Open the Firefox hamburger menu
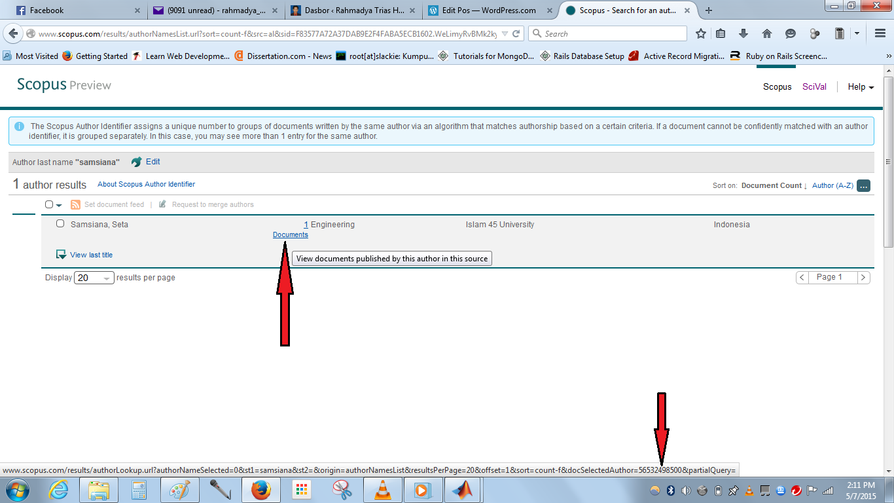This screenshot has width=894, height=503. point(880,34)
